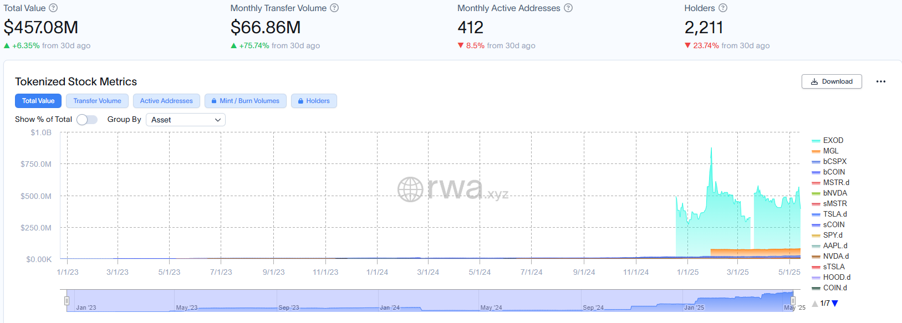902x323 pixels.
Task: Click the Monthly Active Addresses help icon
Action: tap(568, 8)
